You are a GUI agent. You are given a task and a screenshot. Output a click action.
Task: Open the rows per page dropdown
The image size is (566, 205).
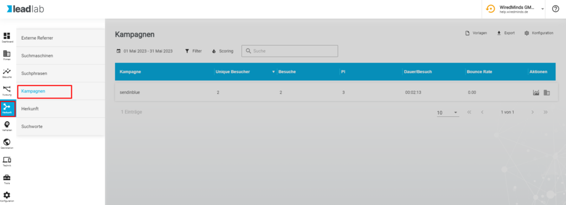[x=448, y=112]
